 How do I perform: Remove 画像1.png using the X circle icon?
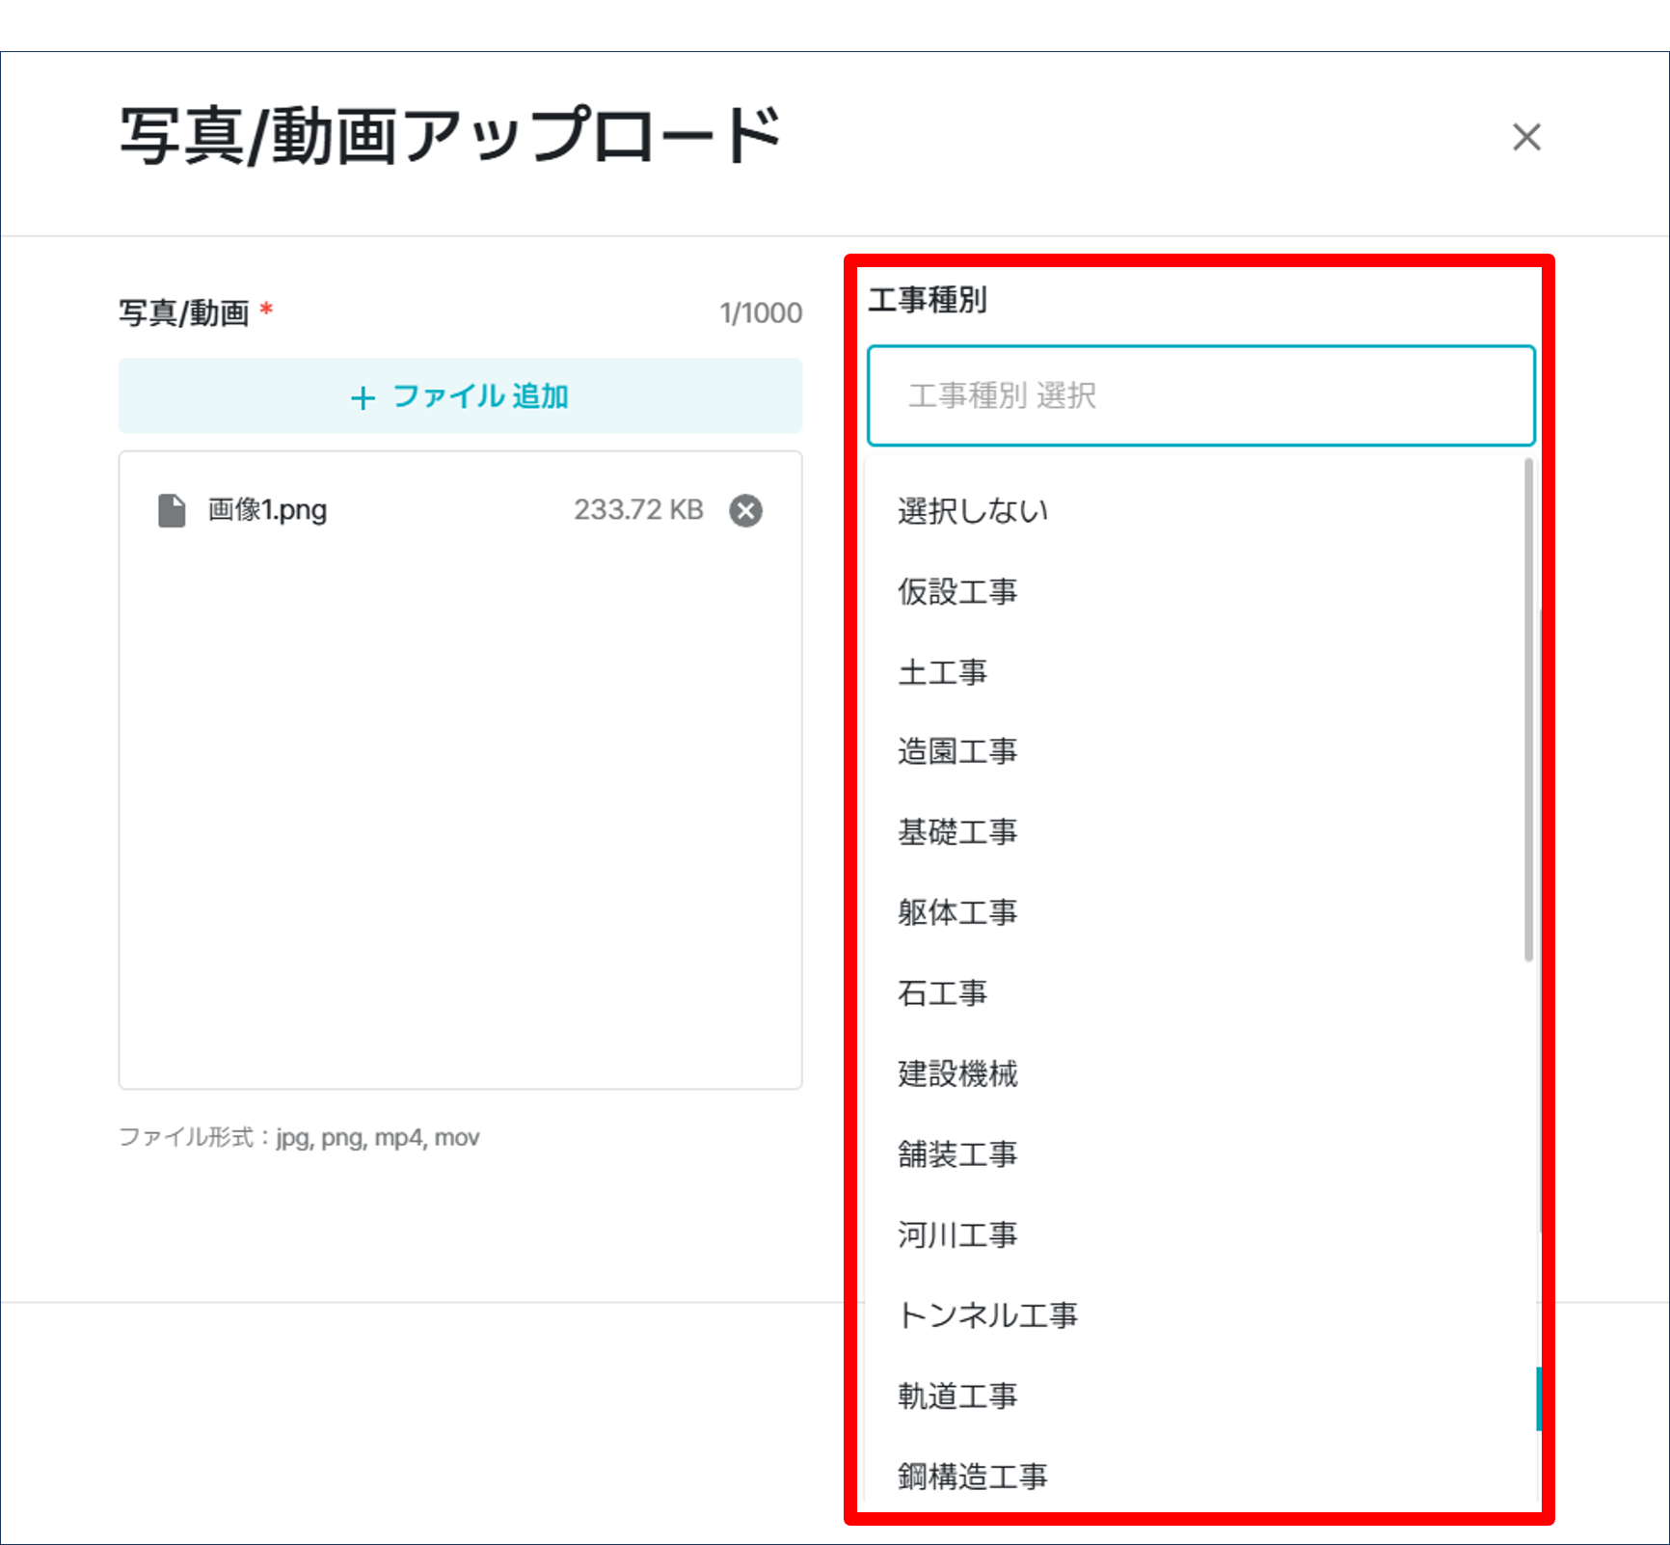[744, 510]
